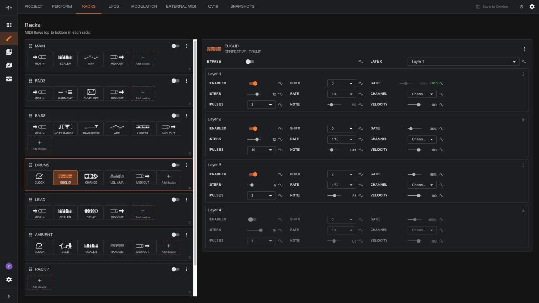
Task: Toggle the Euclid Bypass switch
Action: point(250,62)
